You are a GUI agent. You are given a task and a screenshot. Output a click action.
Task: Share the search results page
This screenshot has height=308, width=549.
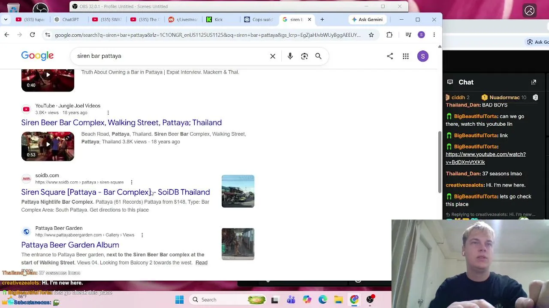click(390, 56)
